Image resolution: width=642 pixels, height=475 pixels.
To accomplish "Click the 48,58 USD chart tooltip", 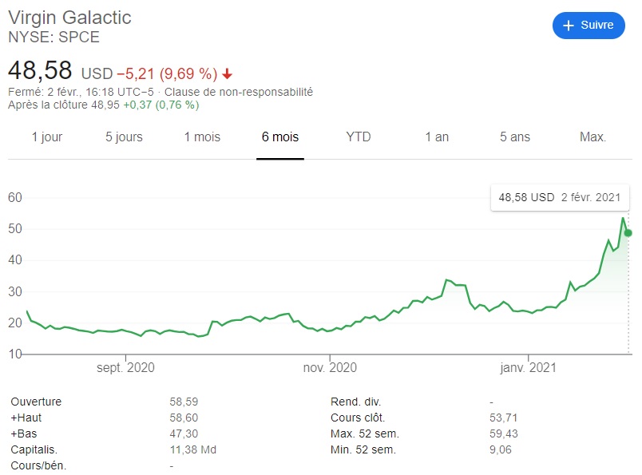I will click(559, 197).
